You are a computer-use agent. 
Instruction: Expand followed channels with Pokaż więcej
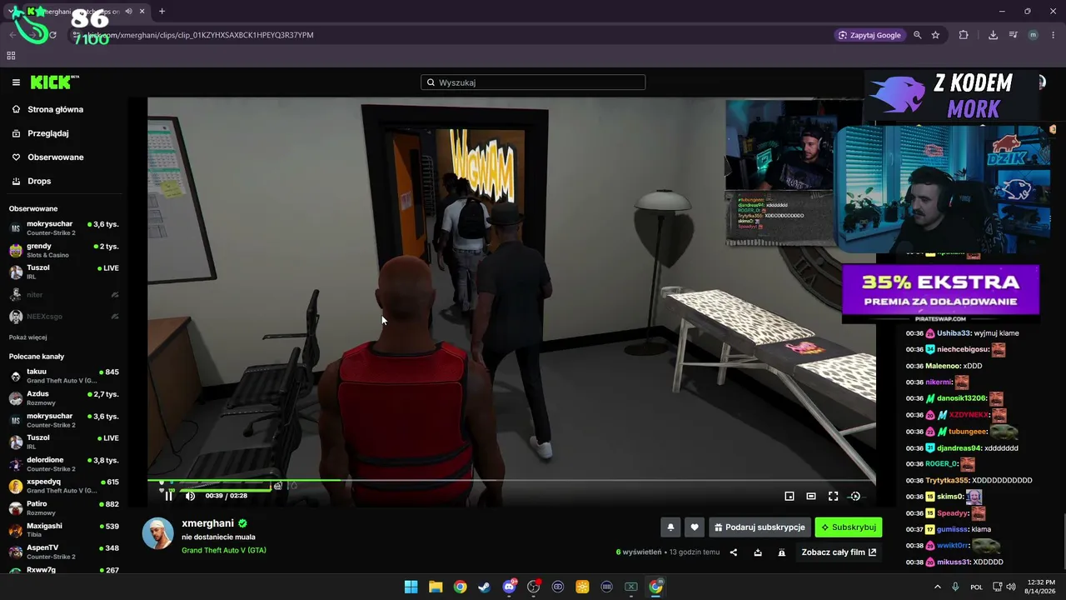tap(28, 337)
